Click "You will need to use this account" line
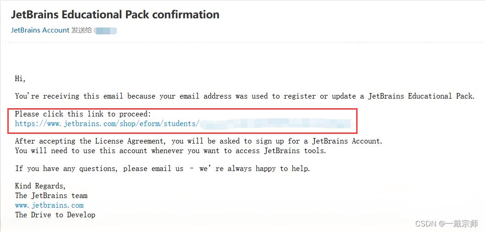The width and height of the screenshot is (485, 232). point(171,151)
